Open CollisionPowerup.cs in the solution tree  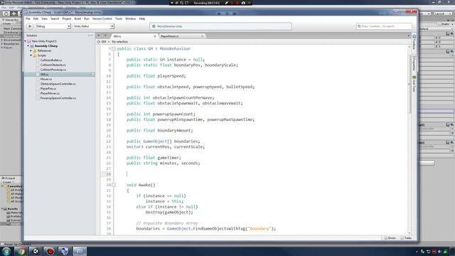pos(53,70)
